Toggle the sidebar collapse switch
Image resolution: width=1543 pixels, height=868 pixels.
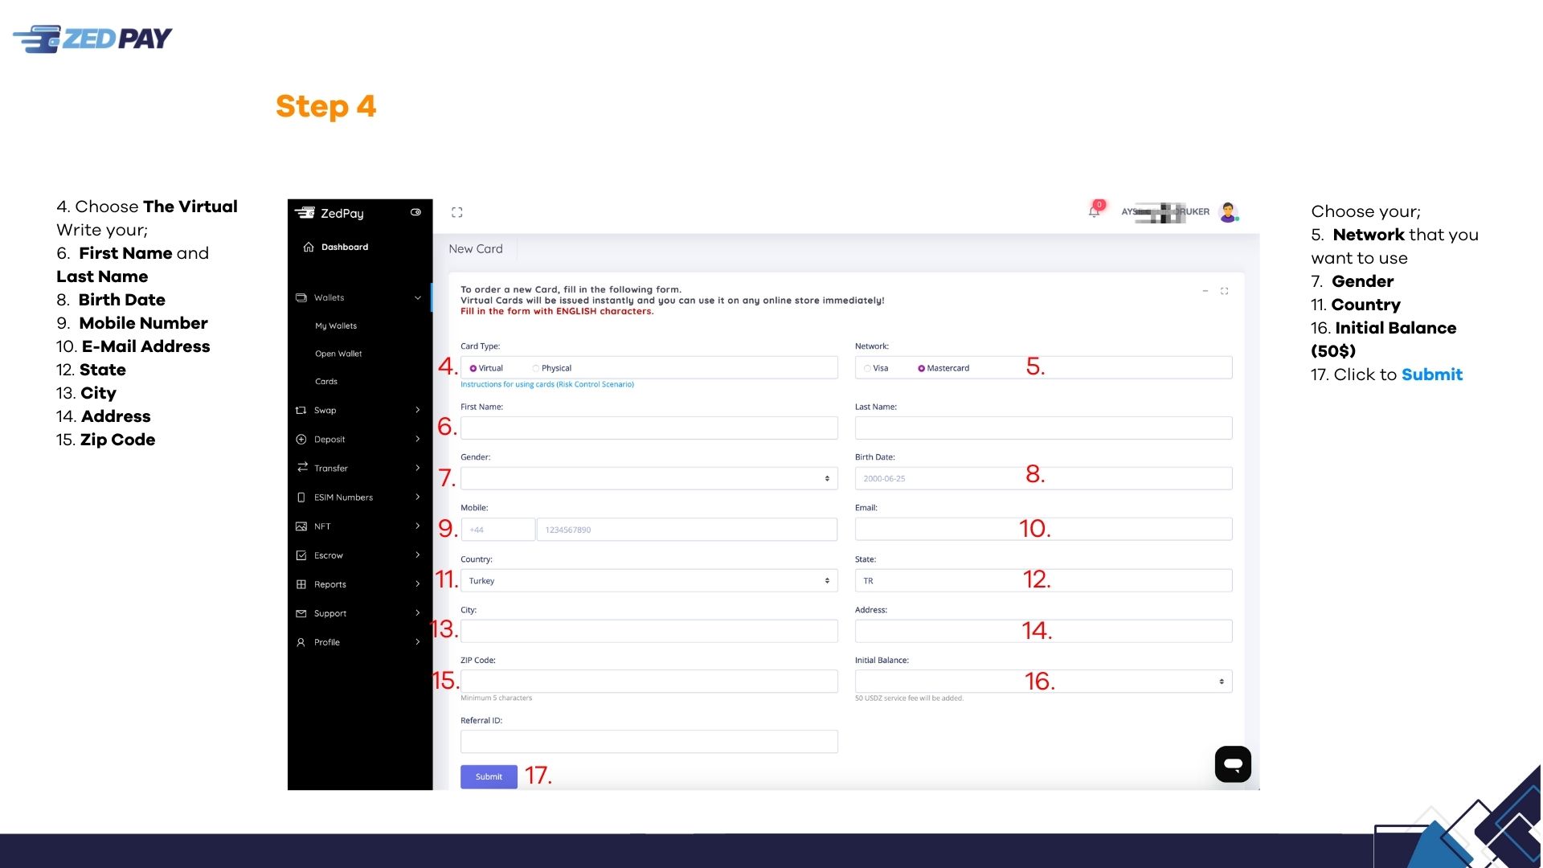[415, 212]
